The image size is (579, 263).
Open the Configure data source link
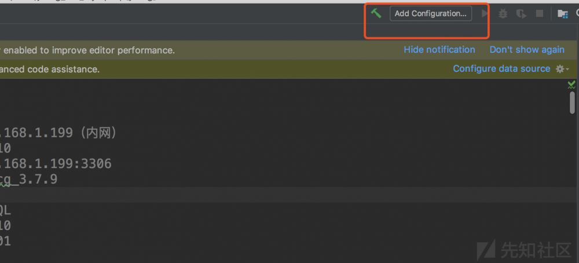click(501, 68)
